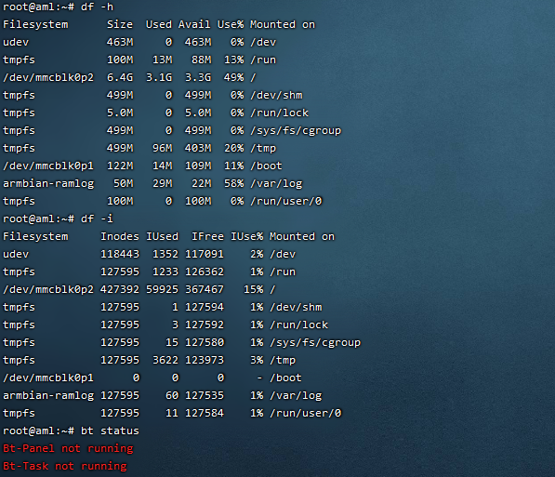Image resolution: width=555 pixels, height=477 pixels.
Task: Click the '58%' usage value for /var/log
Action: click(233, 183)
